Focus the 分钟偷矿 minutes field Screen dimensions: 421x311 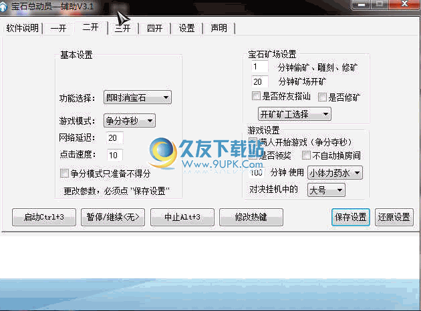coord(260,67)
